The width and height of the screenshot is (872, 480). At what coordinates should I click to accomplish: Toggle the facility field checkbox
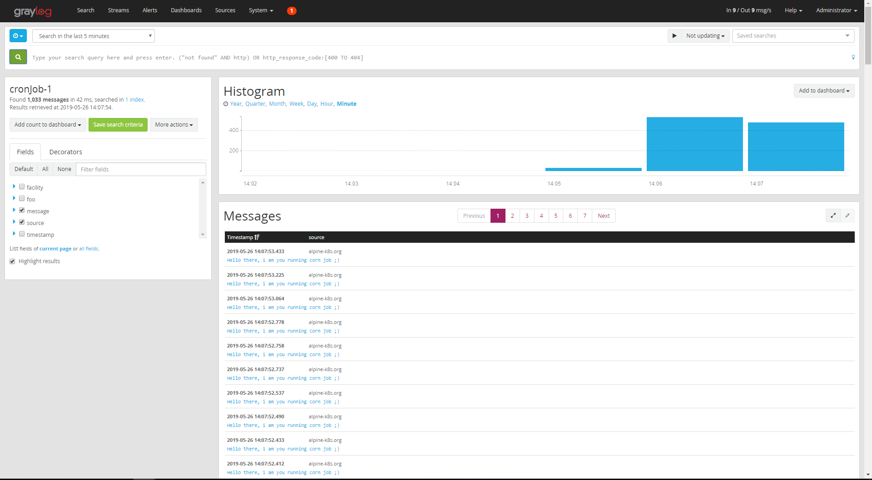22,186
